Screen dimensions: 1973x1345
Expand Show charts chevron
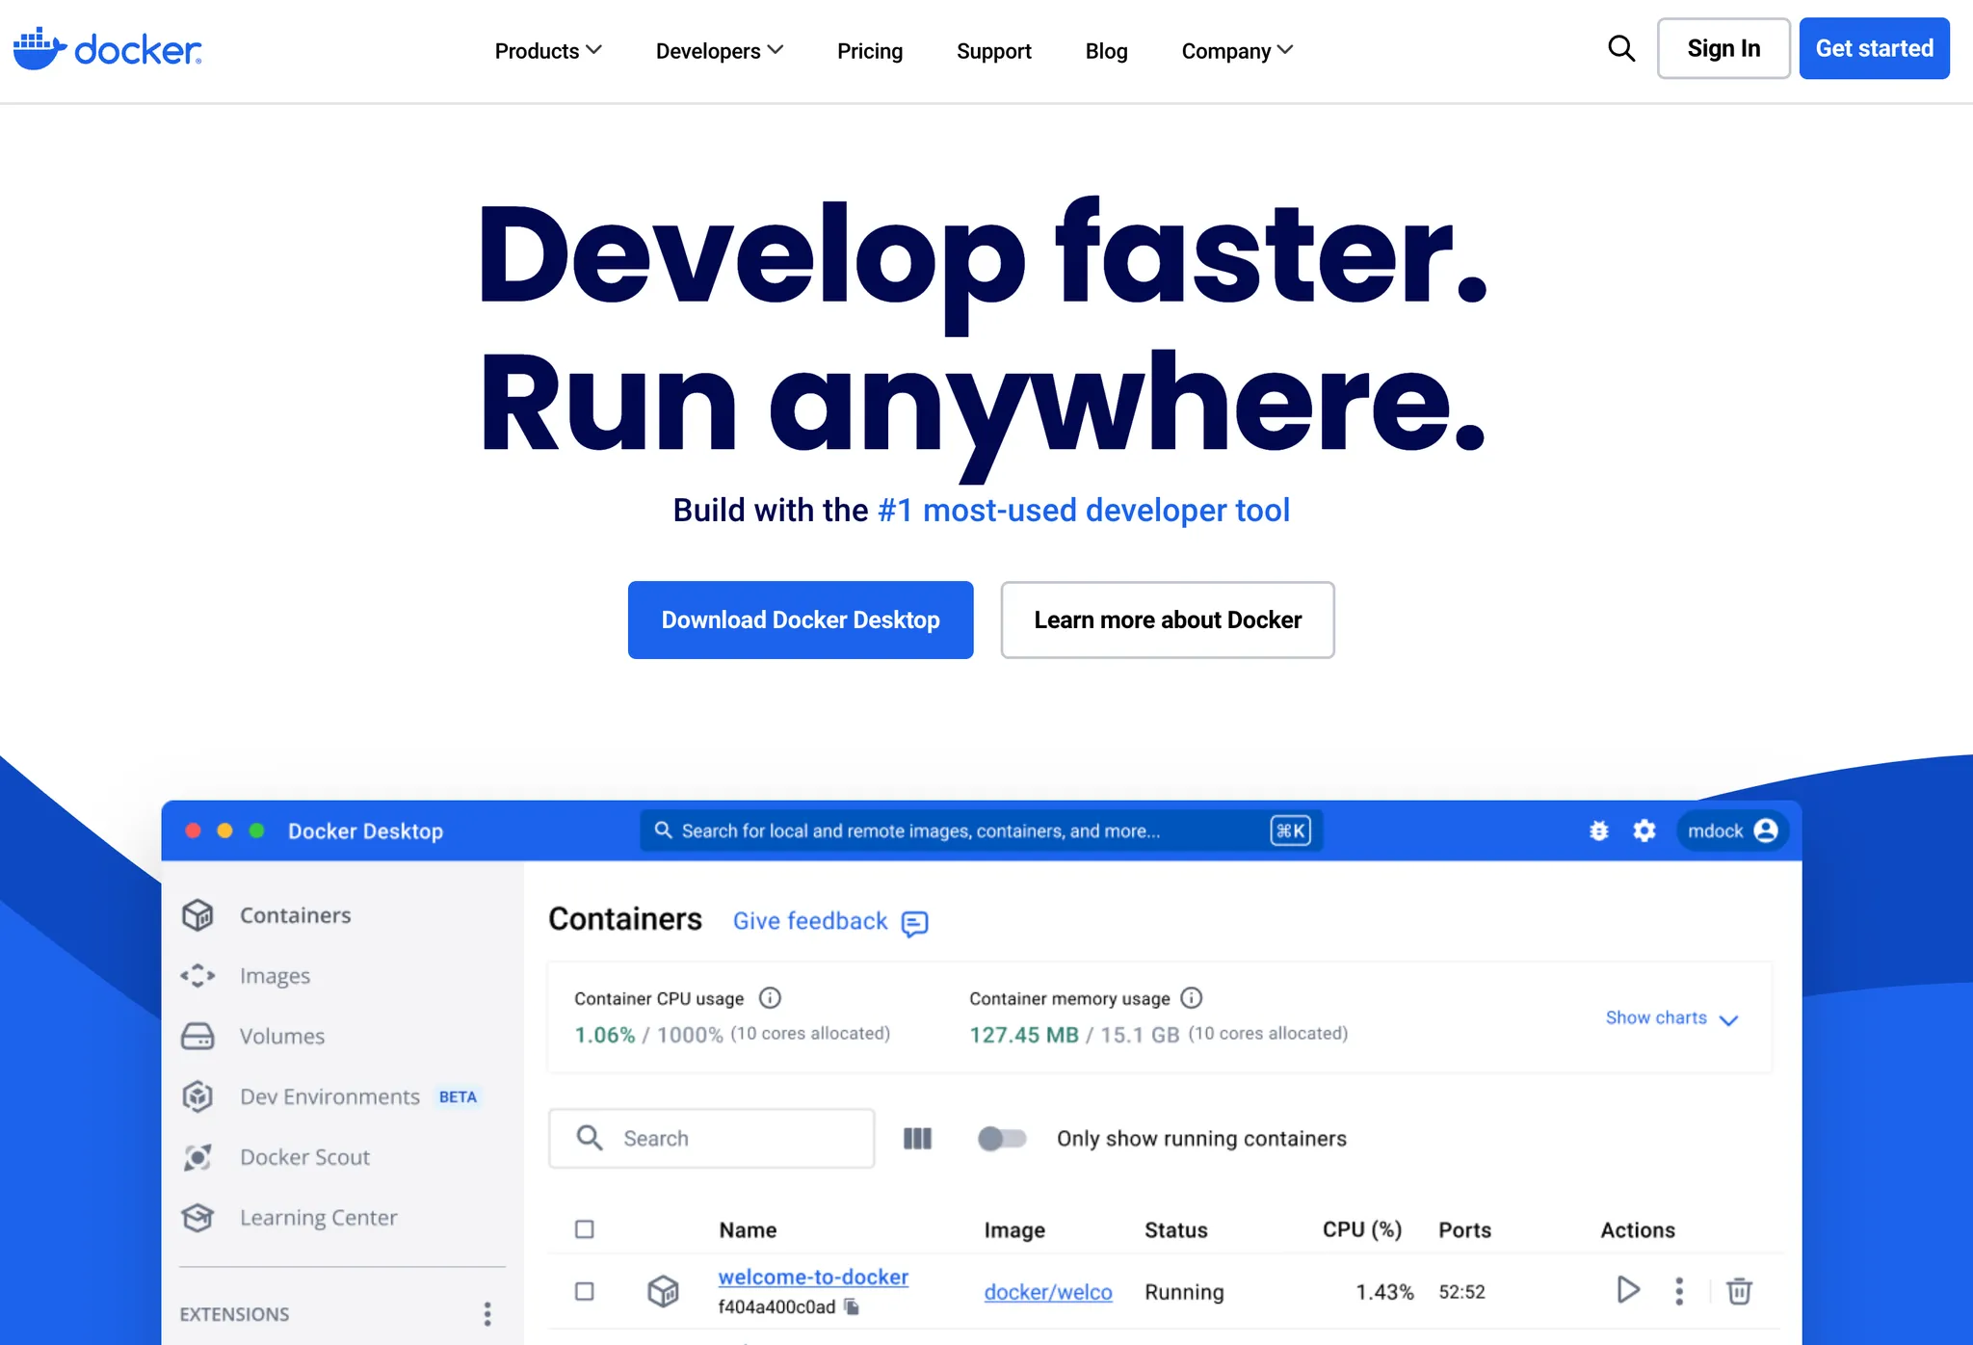(x=1729, y=1019)
